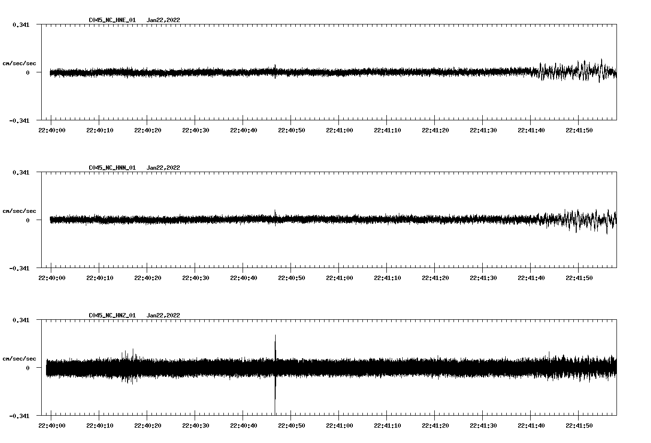Click the zero label on HNZ axis
Screen dimensions: 651x443
coord(28,368)
